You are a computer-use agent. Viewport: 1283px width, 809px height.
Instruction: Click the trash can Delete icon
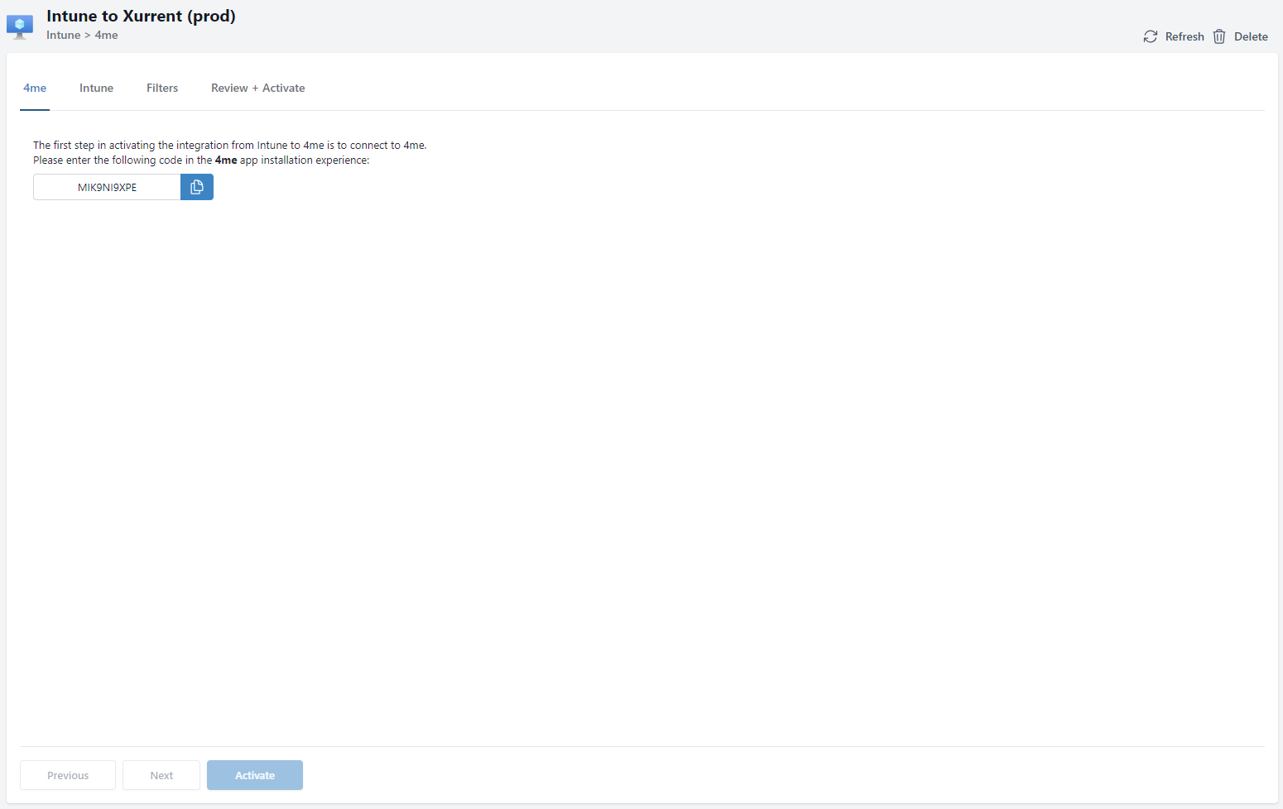point(1219,36)
